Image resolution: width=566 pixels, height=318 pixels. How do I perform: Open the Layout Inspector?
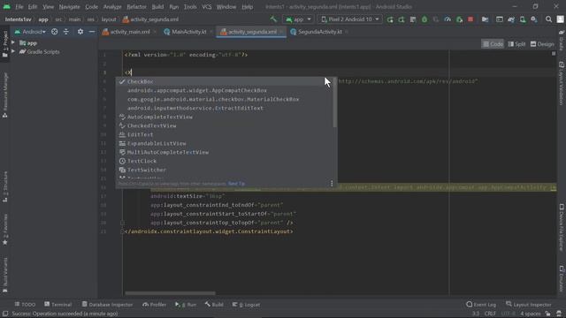(529, 305)
